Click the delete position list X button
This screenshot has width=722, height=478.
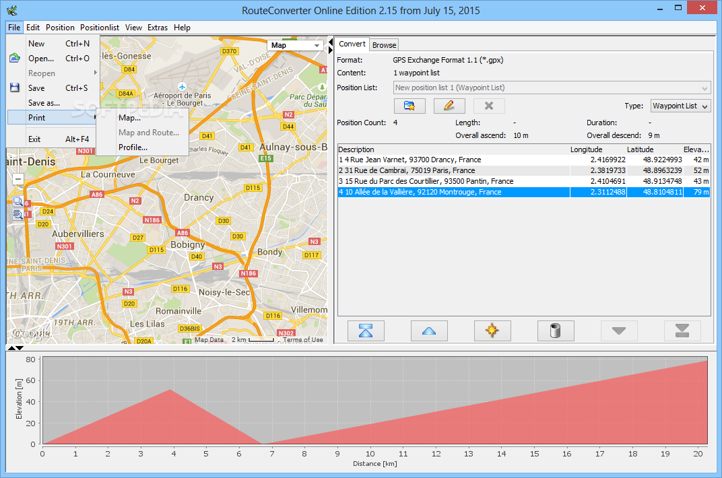489,106
